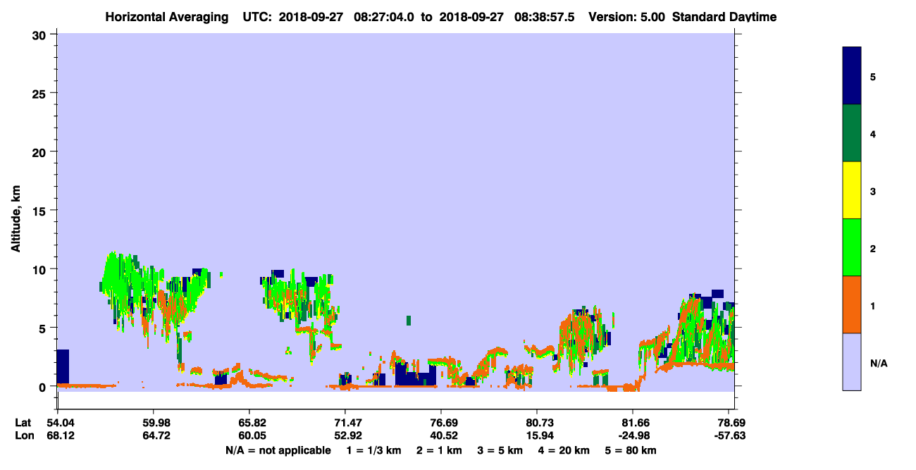Click the 'Lon' row label
Screen dimensions: 916x470
tap(23, 436)
